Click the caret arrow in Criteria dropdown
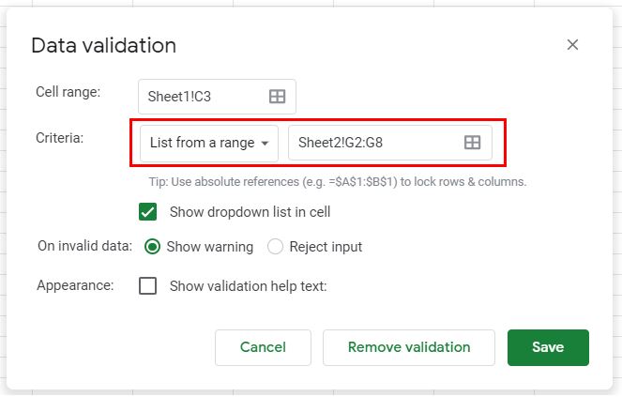This screenshot has height=397, width=622. click(265, 143)
